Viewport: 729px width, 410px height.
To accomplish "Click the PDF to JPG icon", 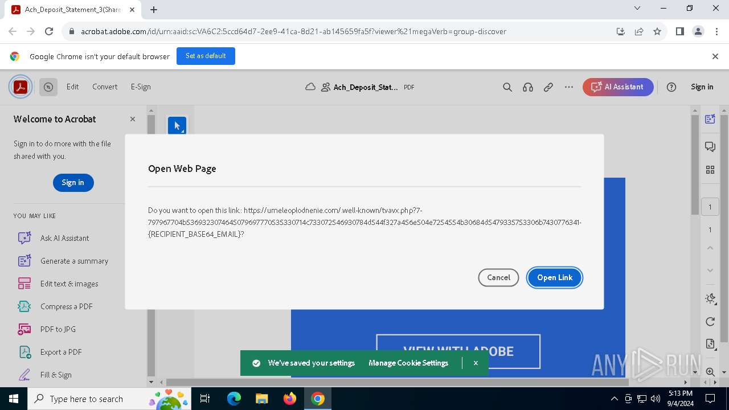I will (x=24, y=329).
